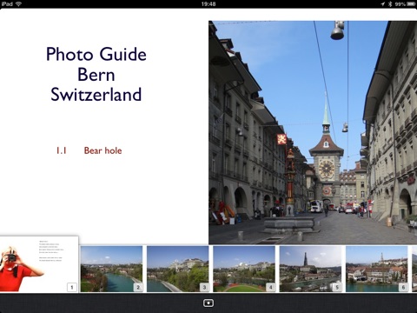Tap the "Photo Guide Bern Switzerland" title

click(x=96, y=74)
